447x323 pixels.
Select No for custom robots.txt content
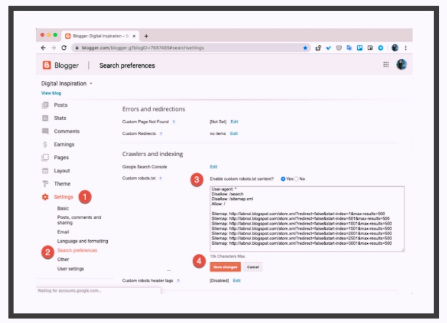pos(297,179)
